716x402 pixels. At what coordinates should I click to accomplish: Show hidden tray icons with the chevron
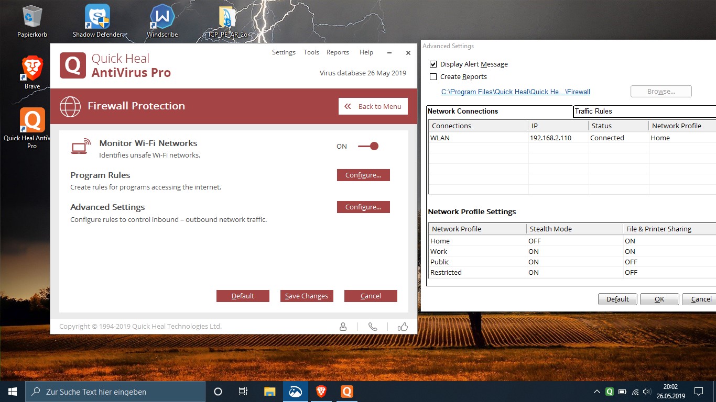[x=597, y=392]
